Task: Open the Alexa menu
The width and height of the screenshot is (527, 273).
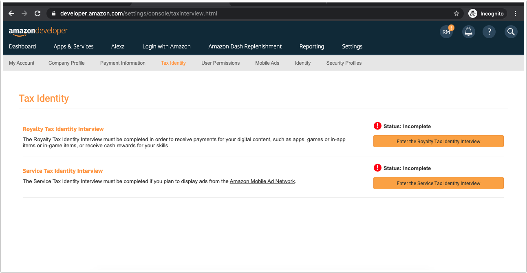Action: click(x=118, y=46)
